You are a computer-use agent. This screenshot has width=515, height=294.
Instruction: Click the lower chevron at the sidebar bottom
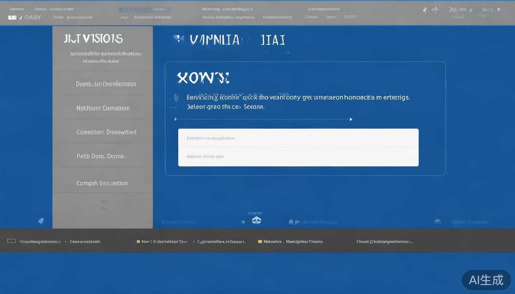click(x=104, y=208)
